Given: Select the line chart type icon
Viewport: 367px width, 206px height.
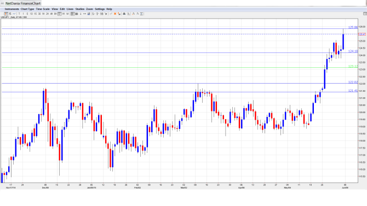Looking at the screenshot, I should pyautogui.click(x=14, y=14).
